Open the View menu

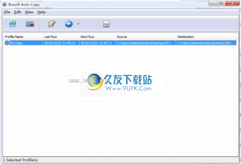[x=29, y=12]
